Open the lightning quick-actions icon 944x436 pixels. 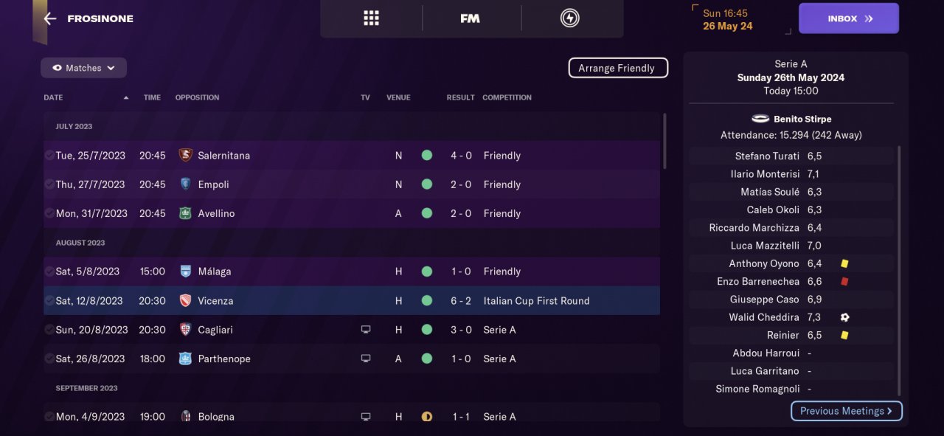569,18
